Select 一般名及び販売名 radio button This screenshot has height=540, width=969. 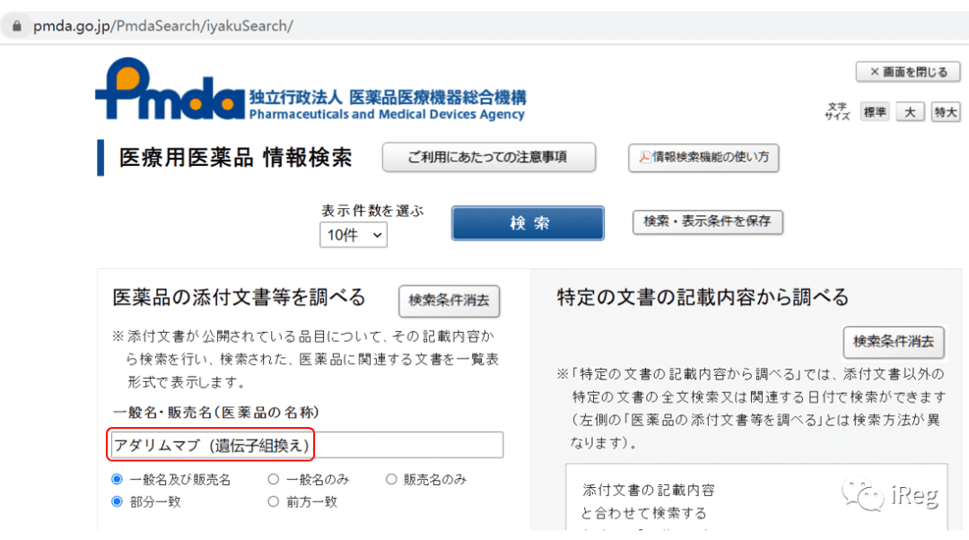[x=117, y=479]
